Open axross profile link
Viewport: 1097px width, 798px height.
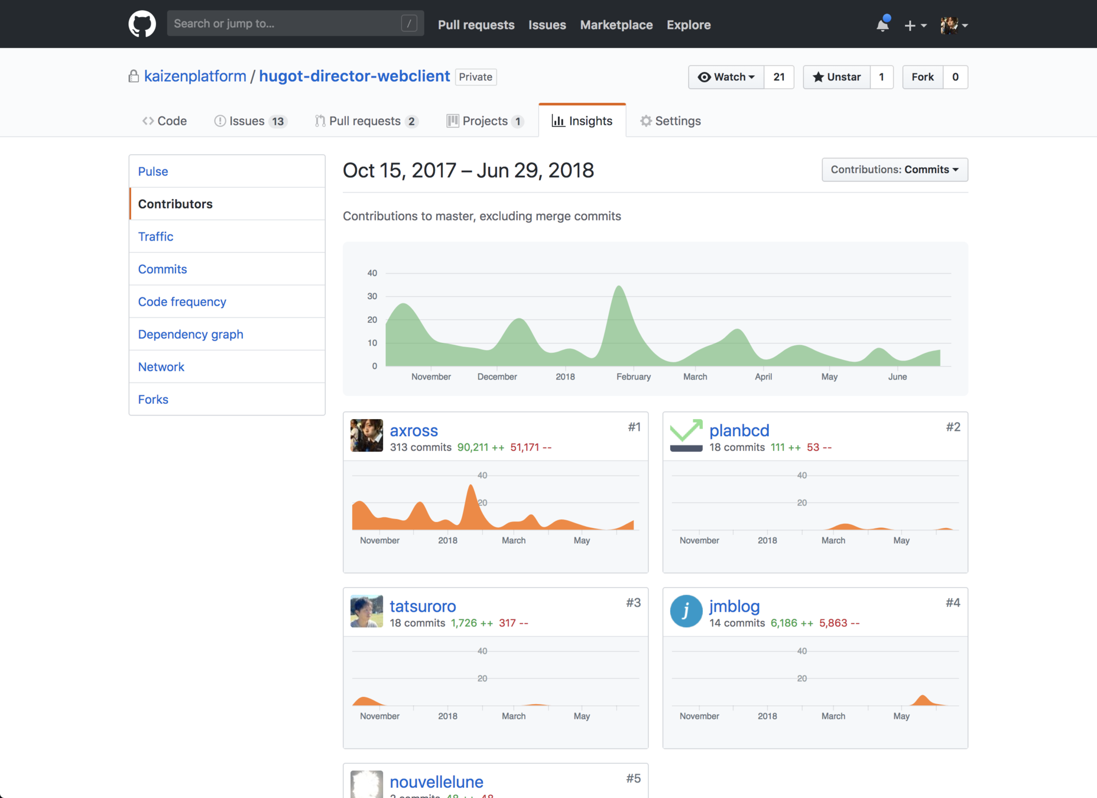[x=414, y=430]
